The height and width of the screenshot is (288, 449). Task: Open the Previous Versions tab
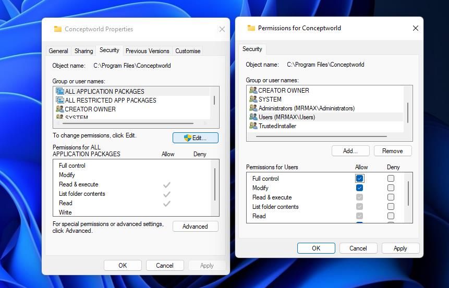coord(148,51)
